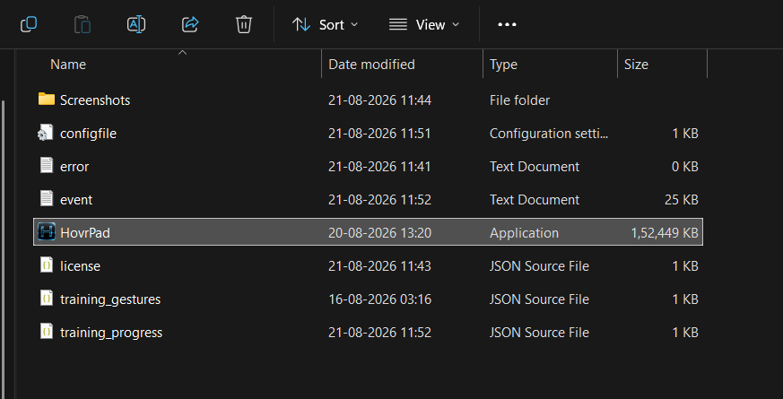
Task: Sort by the Date modified column
Action: pos(371,65)
